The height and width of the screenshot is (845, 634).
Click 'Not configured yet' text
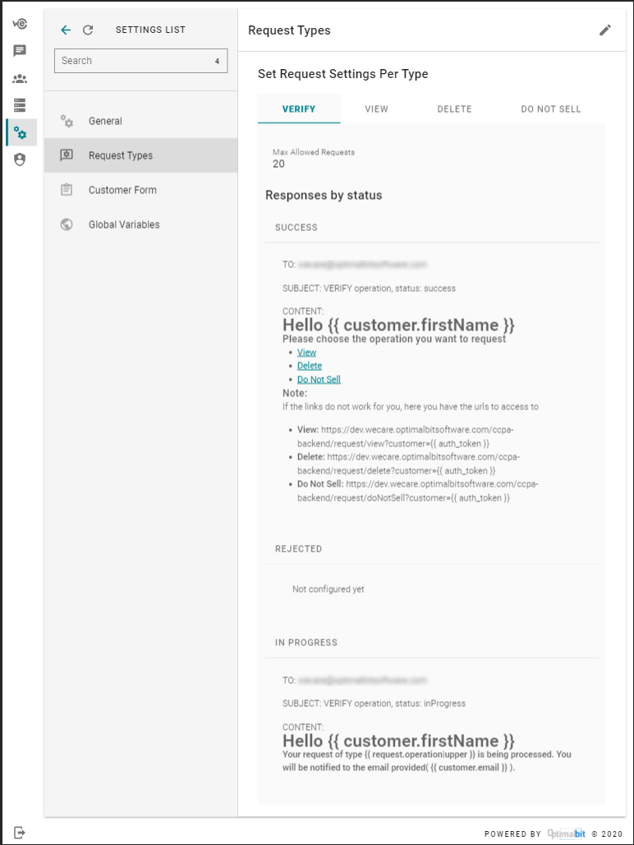[328, 589]
